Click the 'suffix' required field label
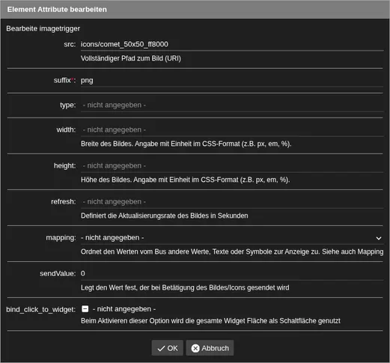This screenshot has width=390, height=363. pyautogui.click(x=64, y=80)
